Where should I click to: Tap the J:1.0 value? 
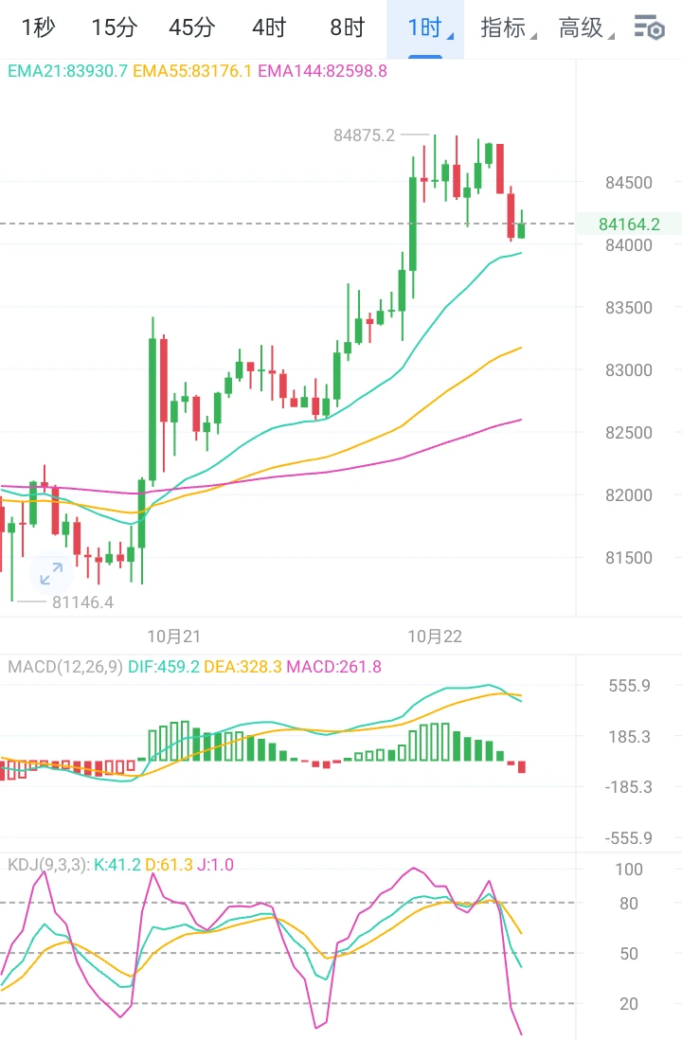[x=215, y=865]
